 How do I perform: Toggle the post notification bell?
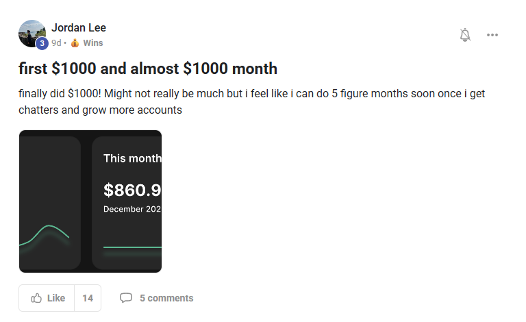click(465, 35)
